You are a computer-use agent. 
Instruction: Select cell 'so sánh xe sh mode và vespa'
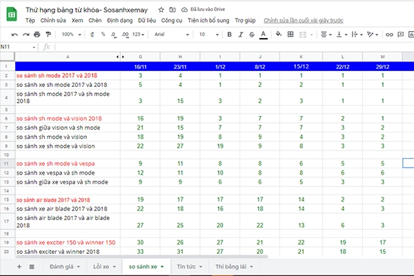(68, 164)
